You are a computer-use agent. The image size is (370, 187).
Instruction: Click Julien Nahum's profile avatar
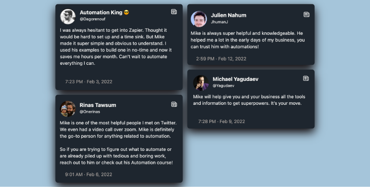pos(198,19)
